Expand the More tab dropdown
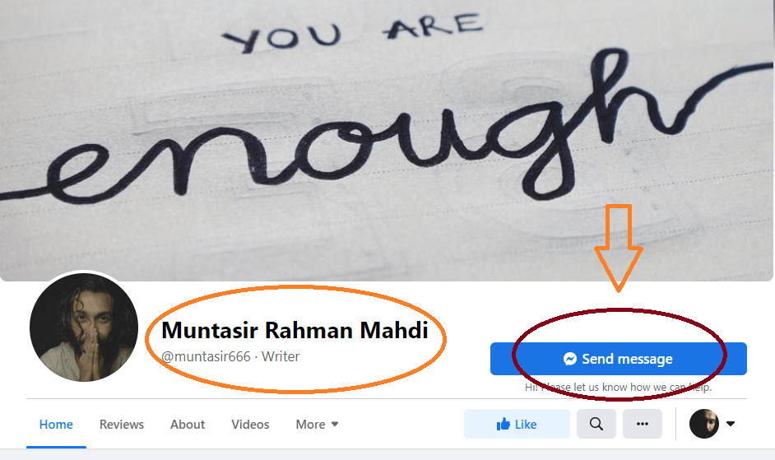 pyautogui.click(x=317, y=425)
